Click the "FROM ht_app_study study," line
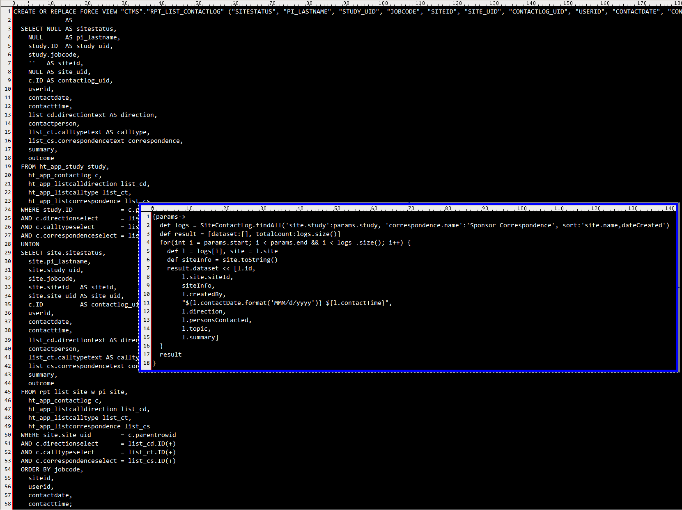Screen dimensions: 682x510 click(x=65, y=167)
